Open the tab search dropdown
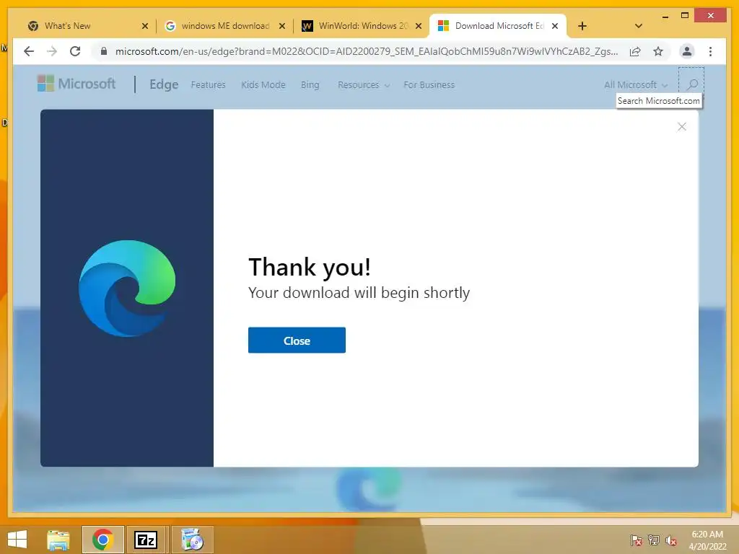 [638, 26]
